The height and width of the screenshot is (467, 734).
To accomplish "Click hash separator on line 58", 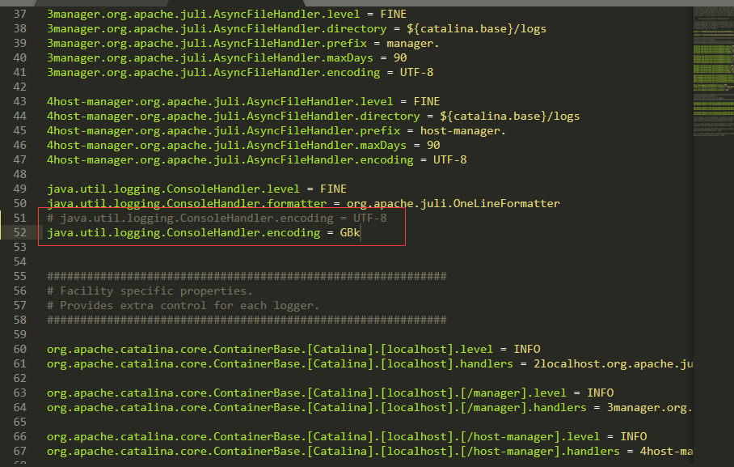I will [247, 320].
